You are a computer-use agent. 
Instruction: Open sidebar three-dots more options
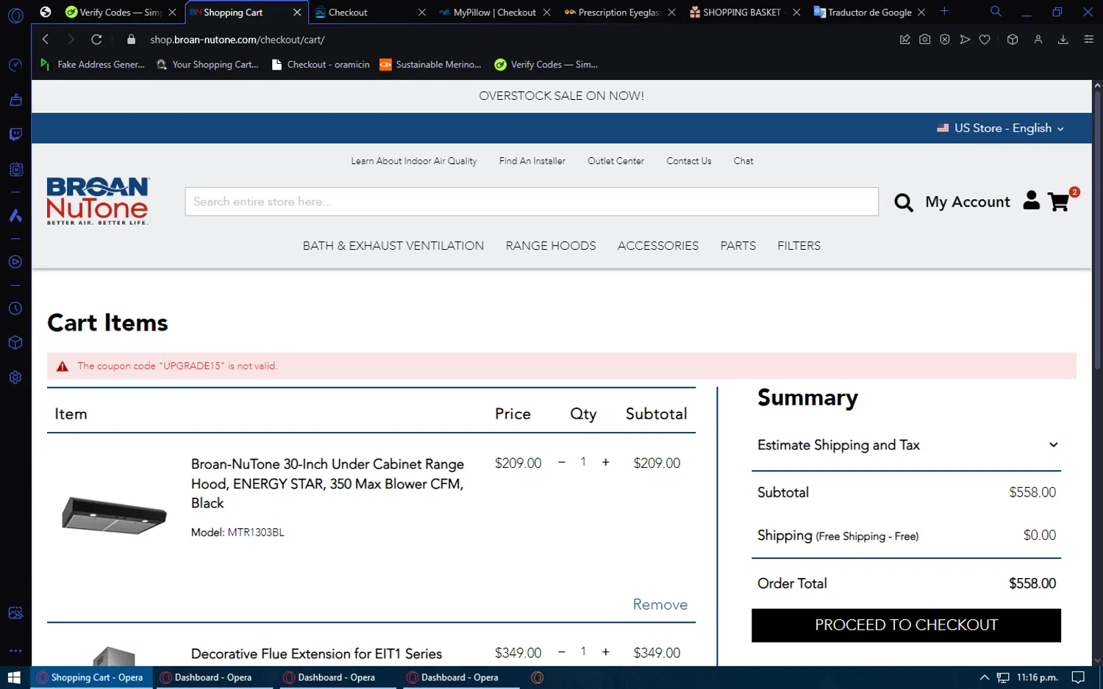[15, 651]
